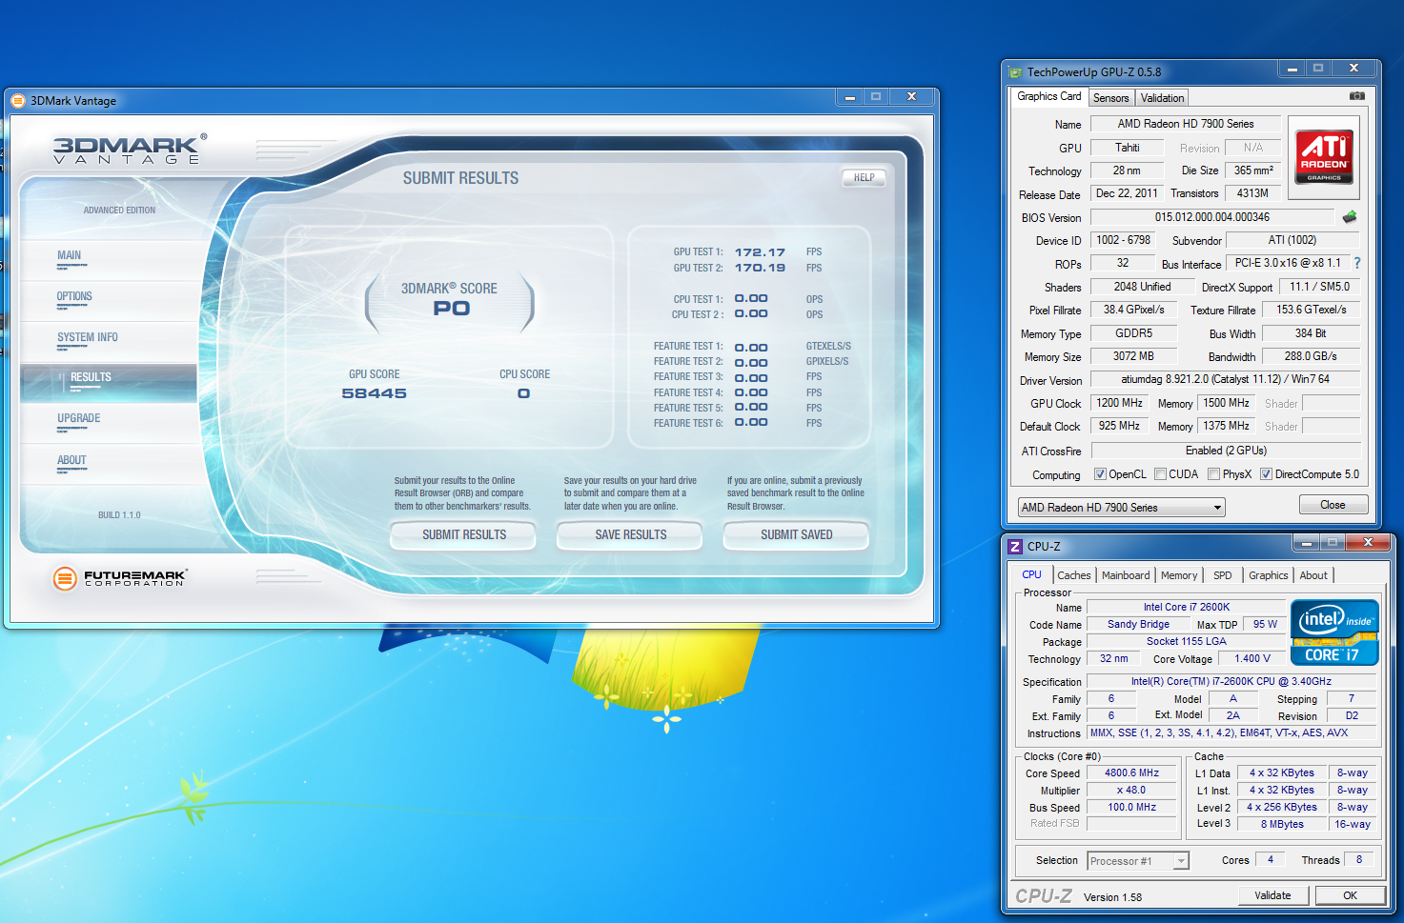Viewport: 1404px width, 923px height.
Task: Open the Memory tab in CPU-Z
Action: coord(1179,575)
